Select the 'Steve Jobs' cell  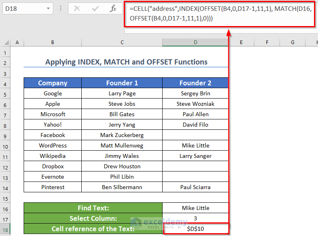[x=122, y=104]
